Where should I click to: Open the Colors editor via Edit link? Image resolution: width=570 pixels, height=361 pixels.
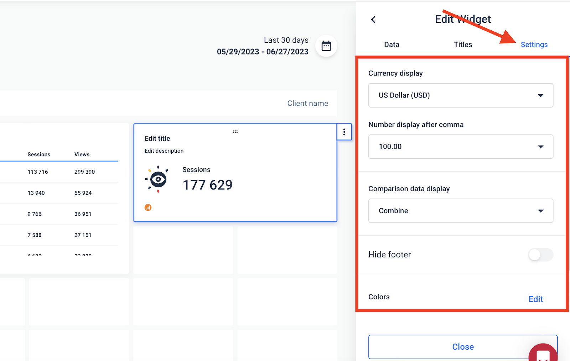pyautogui.click(x=535, y=299)
